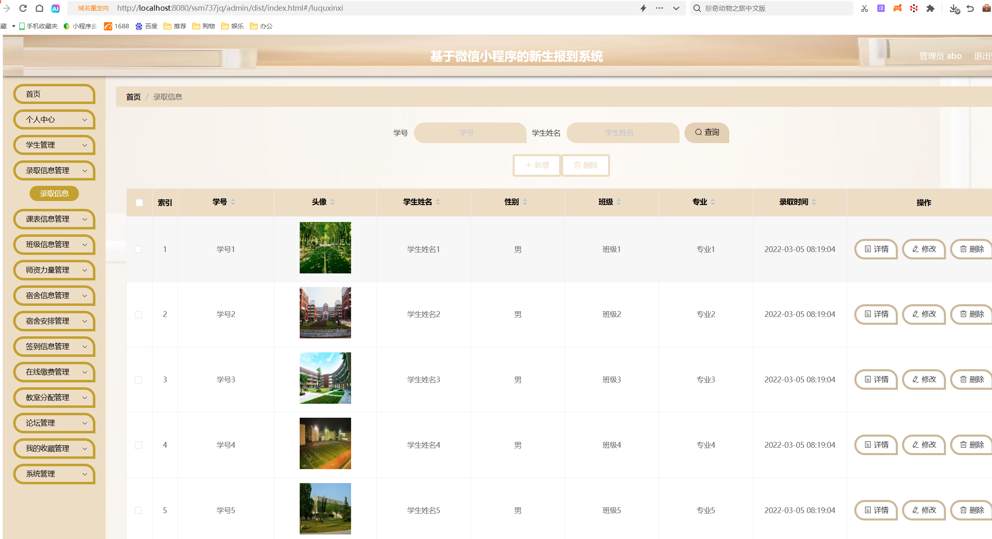The width and height of the screenshot is (992, 539).
Task: Expand the 个人中心 sidebar menu
Action: (54, 120)
